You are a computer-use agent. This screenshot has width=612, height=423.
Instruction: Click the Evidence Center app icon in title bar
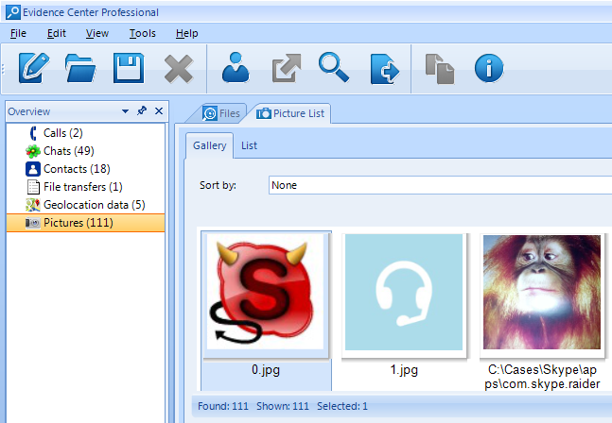pyautogui.click(x=13, y=12)
